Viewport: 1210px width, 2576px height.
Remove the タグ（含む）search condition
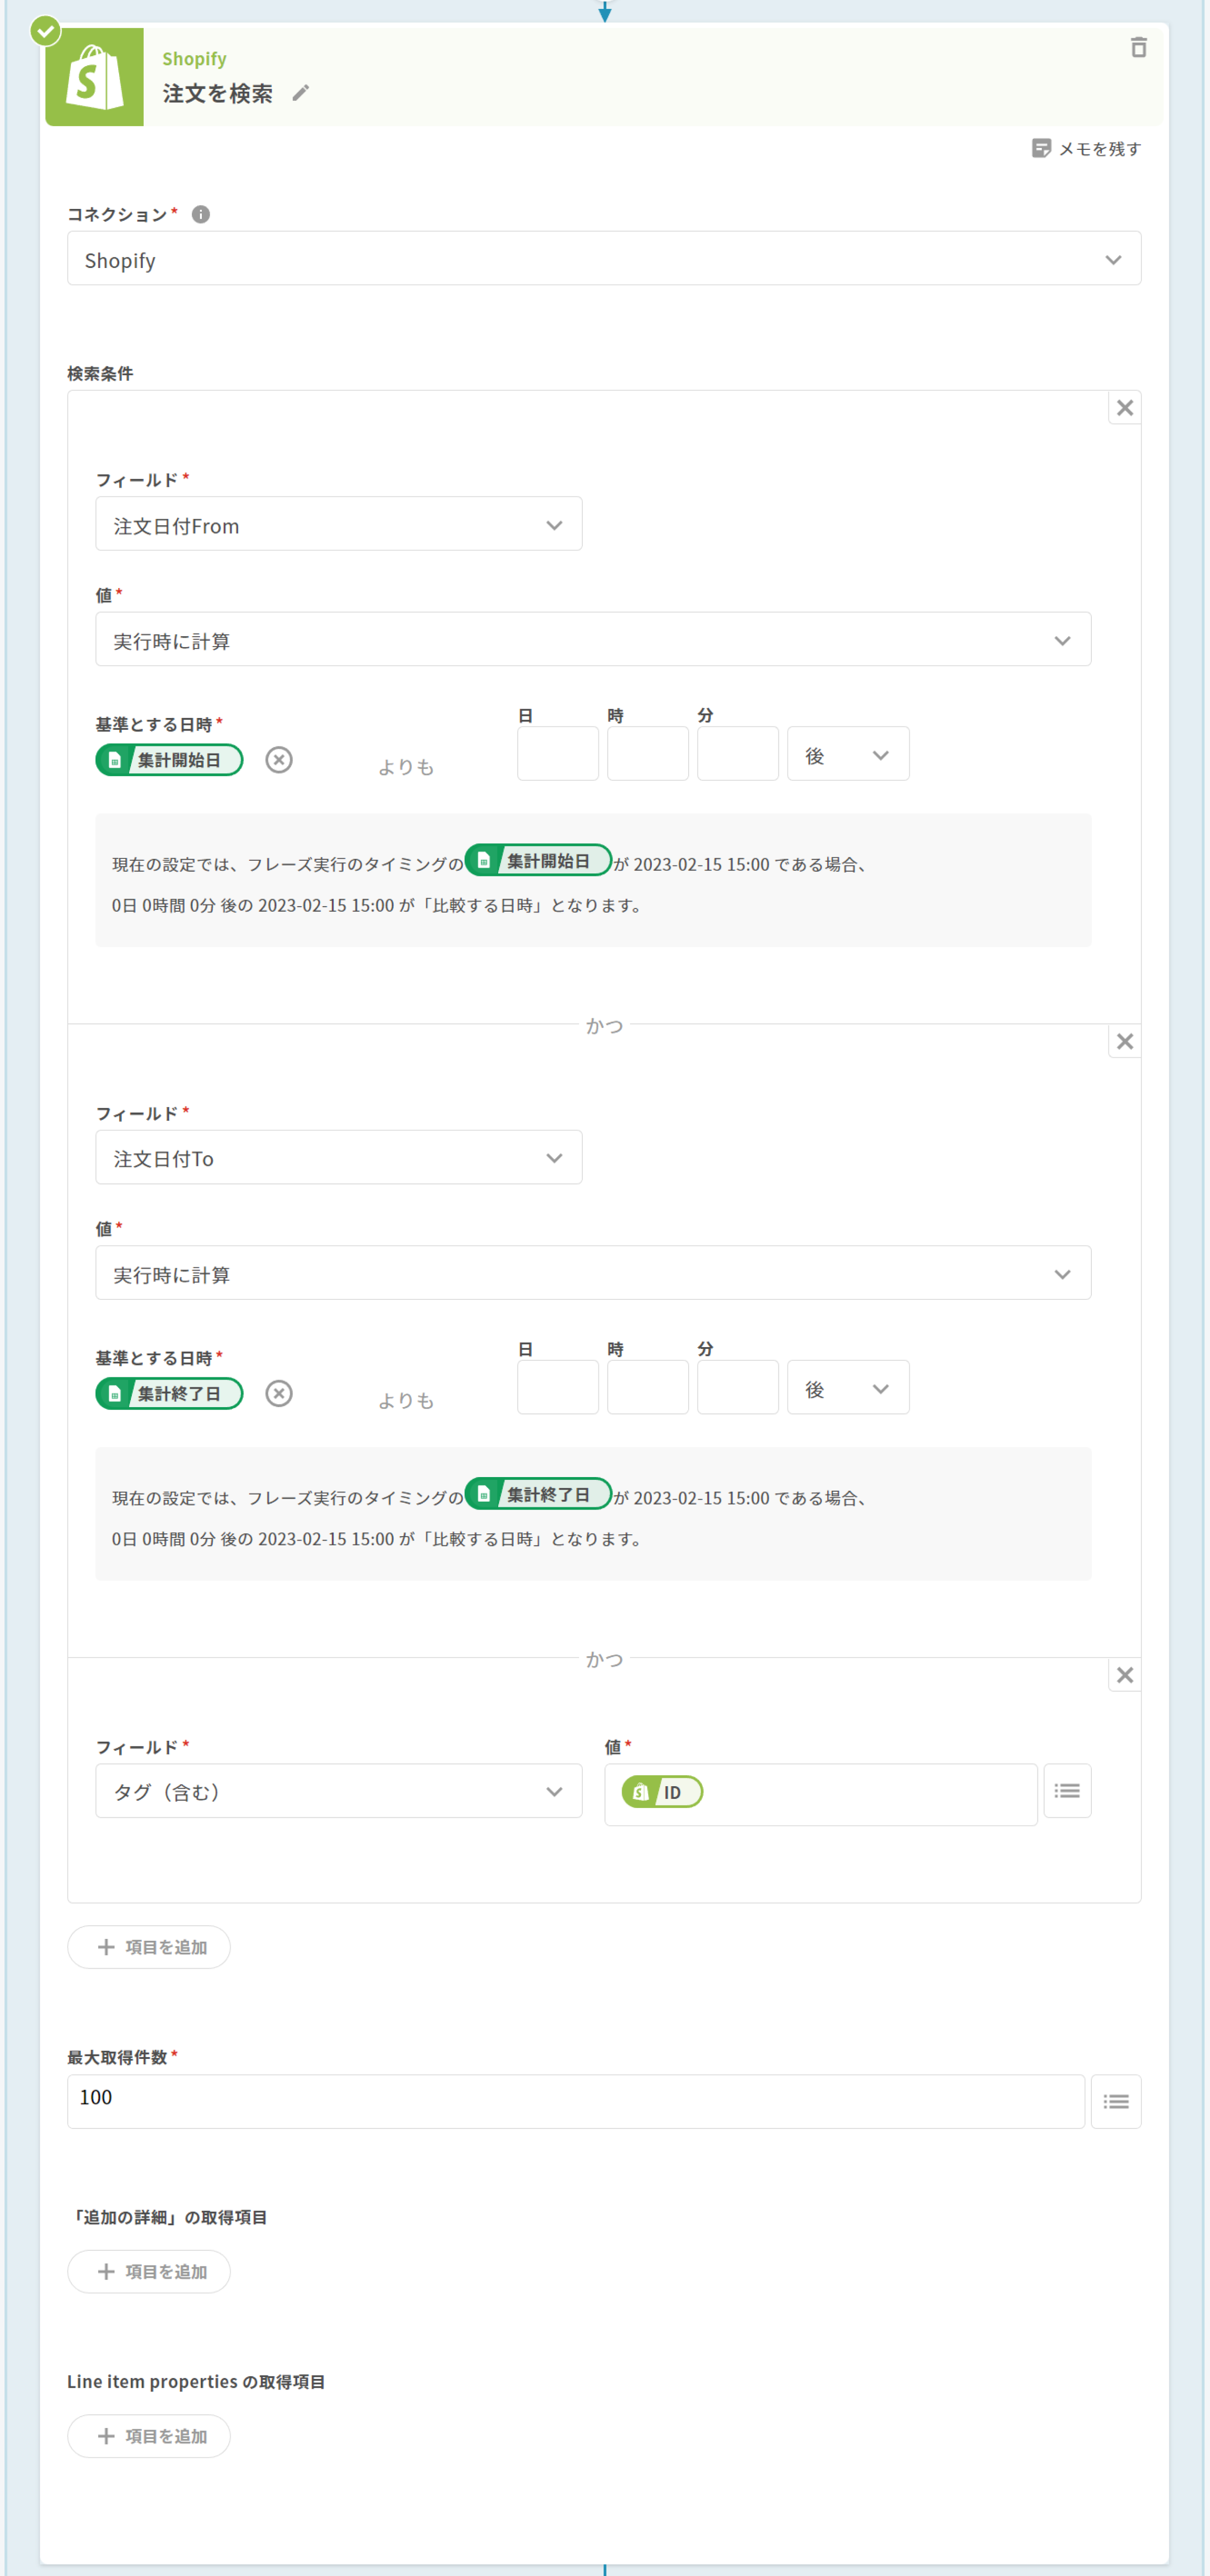[1124, 1675]
